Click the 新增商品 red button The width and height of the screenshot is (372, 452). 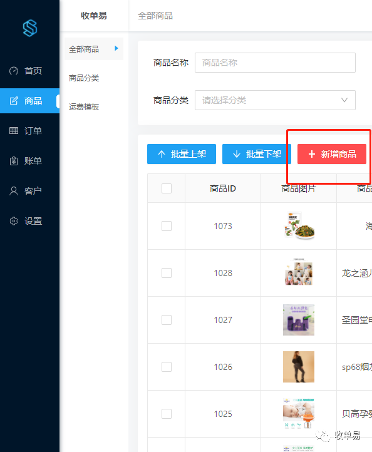pyautogui.click(x=332, y=154)
